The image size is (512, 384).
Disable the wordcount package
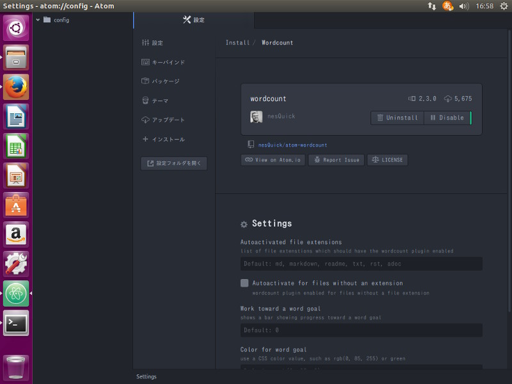(447, 118)
